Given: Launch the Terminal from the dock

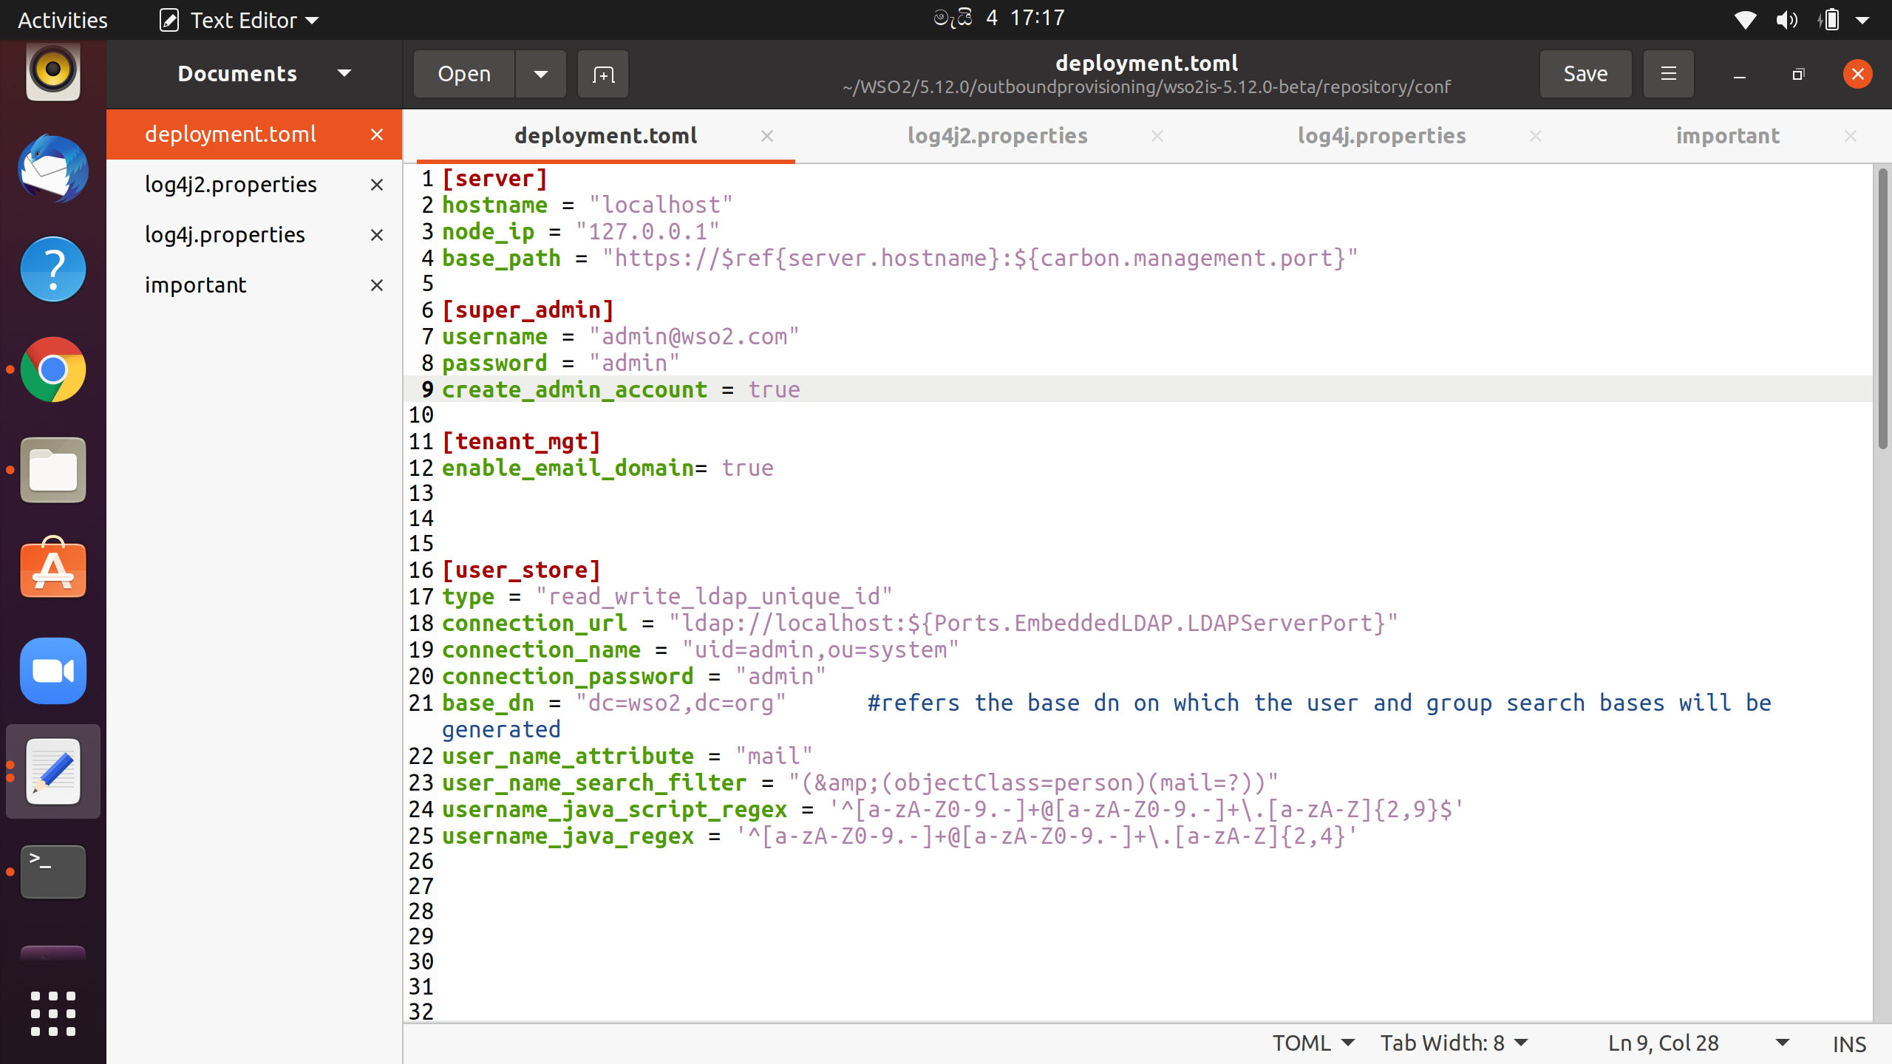Looking at the screenshot, I should (x=52, y=872).
